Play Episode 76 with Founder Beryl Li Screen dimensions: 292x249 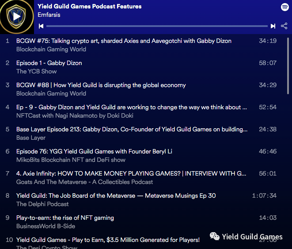(x=94, y=151)
